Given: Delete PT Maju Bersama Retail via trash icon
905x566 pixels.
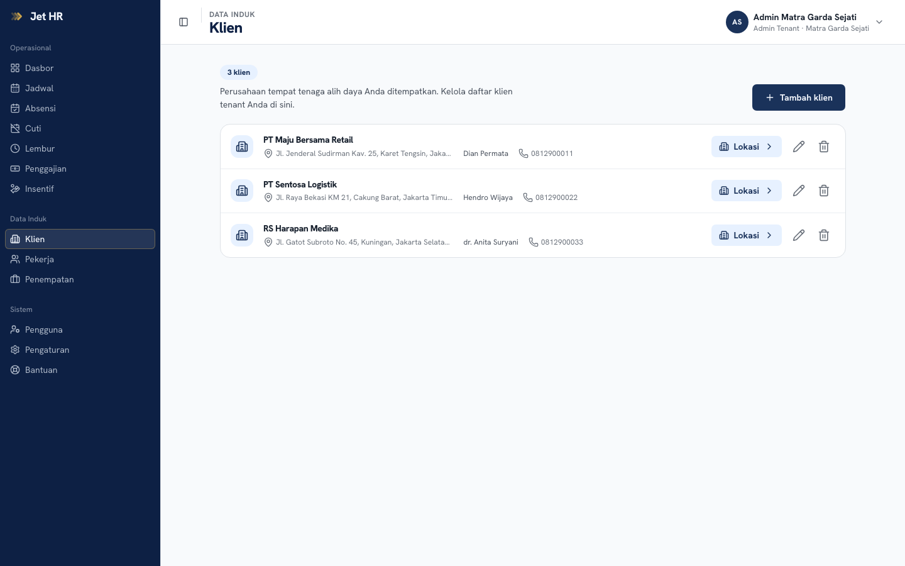Looking at the screenshot, I should click(824, 147).
